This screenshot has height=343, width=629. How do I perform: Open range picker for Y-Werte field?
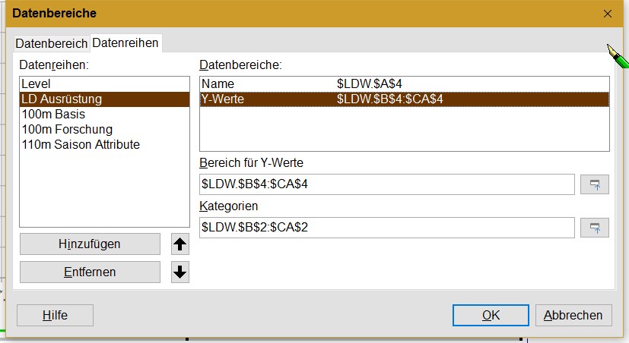tap(595, 184)
